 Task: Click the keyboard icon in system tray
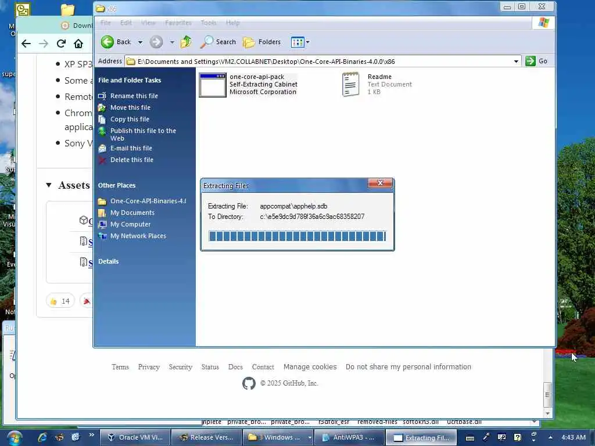(x=470, y=438)
